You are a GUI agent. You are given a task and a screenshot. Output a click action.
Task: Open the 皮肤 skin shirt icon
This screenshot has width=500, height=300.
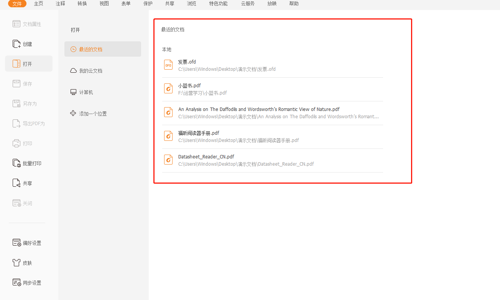[16, 263]
